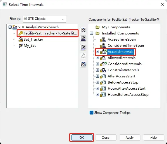Click the key icon of Facility-Sat_Tracker access

pos(21,33)
